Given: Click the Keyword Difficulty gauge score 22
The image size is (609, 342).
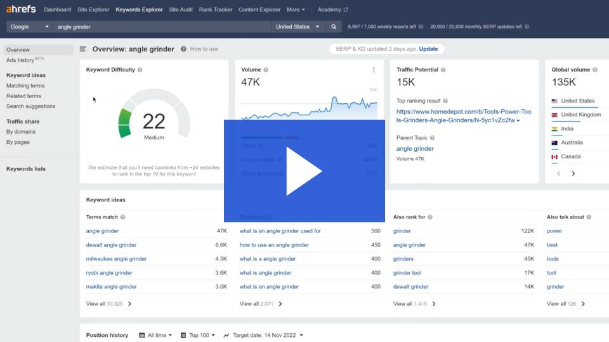Looking at the screenshot, I should (154, 122).
